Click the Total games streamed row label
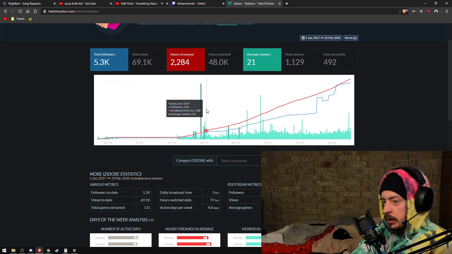Screen dimensions: 452x254 click(x=108, y=207)
